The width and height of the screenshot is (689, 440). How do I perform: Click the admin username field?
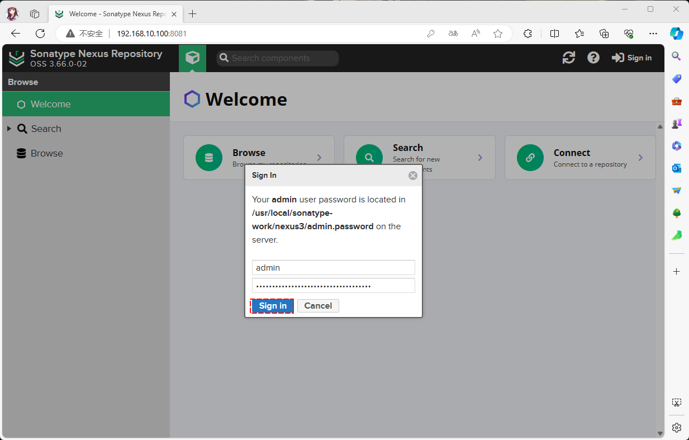point(333,267)
